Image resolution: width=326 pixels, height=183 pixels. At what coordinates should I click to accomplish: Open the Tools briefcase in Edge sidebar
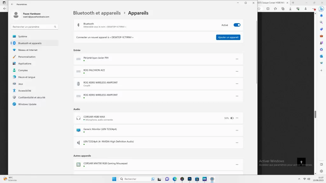click(x=321, y=36)
